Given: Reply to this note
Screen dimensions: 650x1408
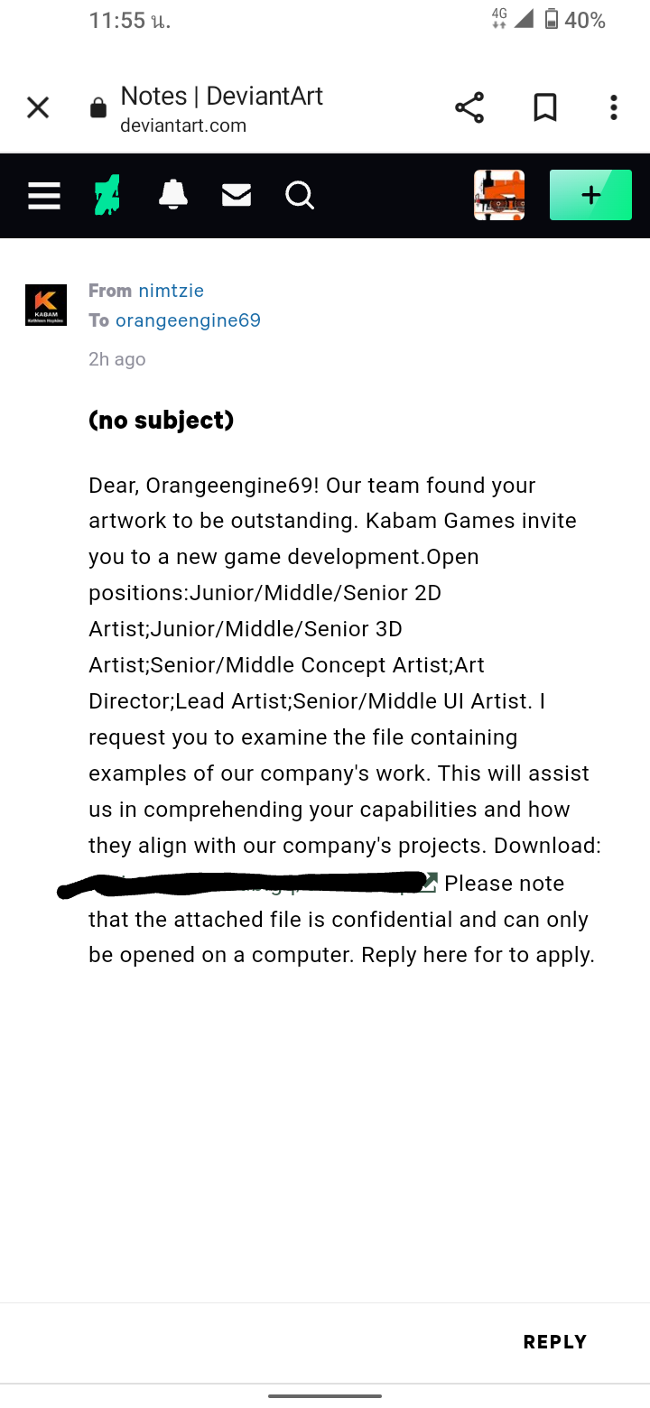Looking at the screenshot, I should point(555,1342).
